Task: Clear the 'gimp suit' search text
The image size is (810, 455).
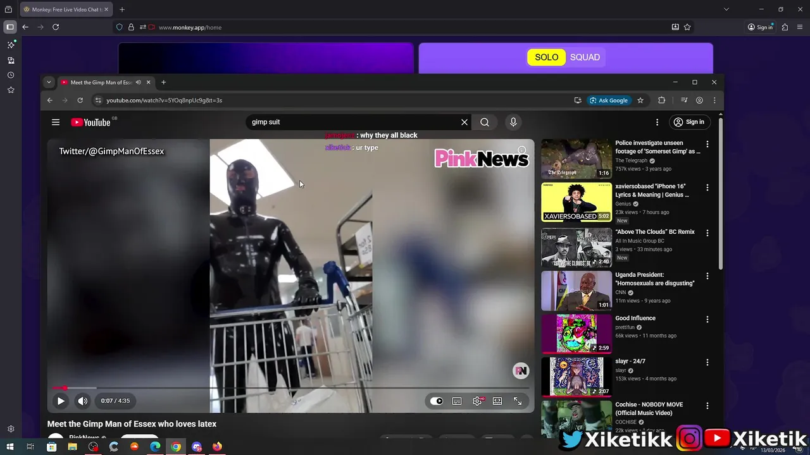Action: tap(464, 122)
